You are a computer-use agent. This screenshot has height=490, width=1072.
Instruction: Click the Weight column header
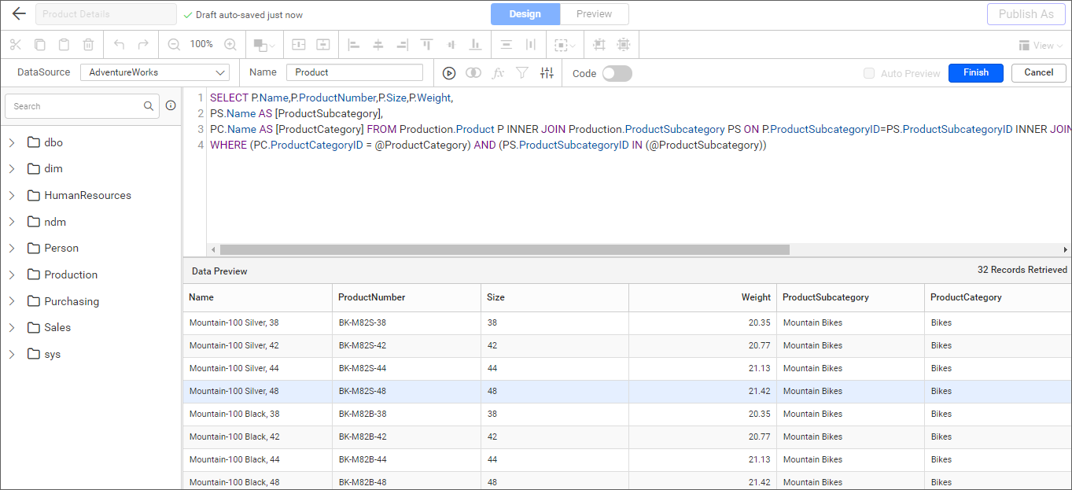pos(703,297)
